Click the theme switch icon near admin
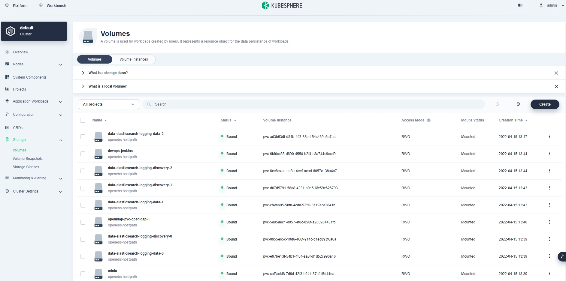 (520, 5)
